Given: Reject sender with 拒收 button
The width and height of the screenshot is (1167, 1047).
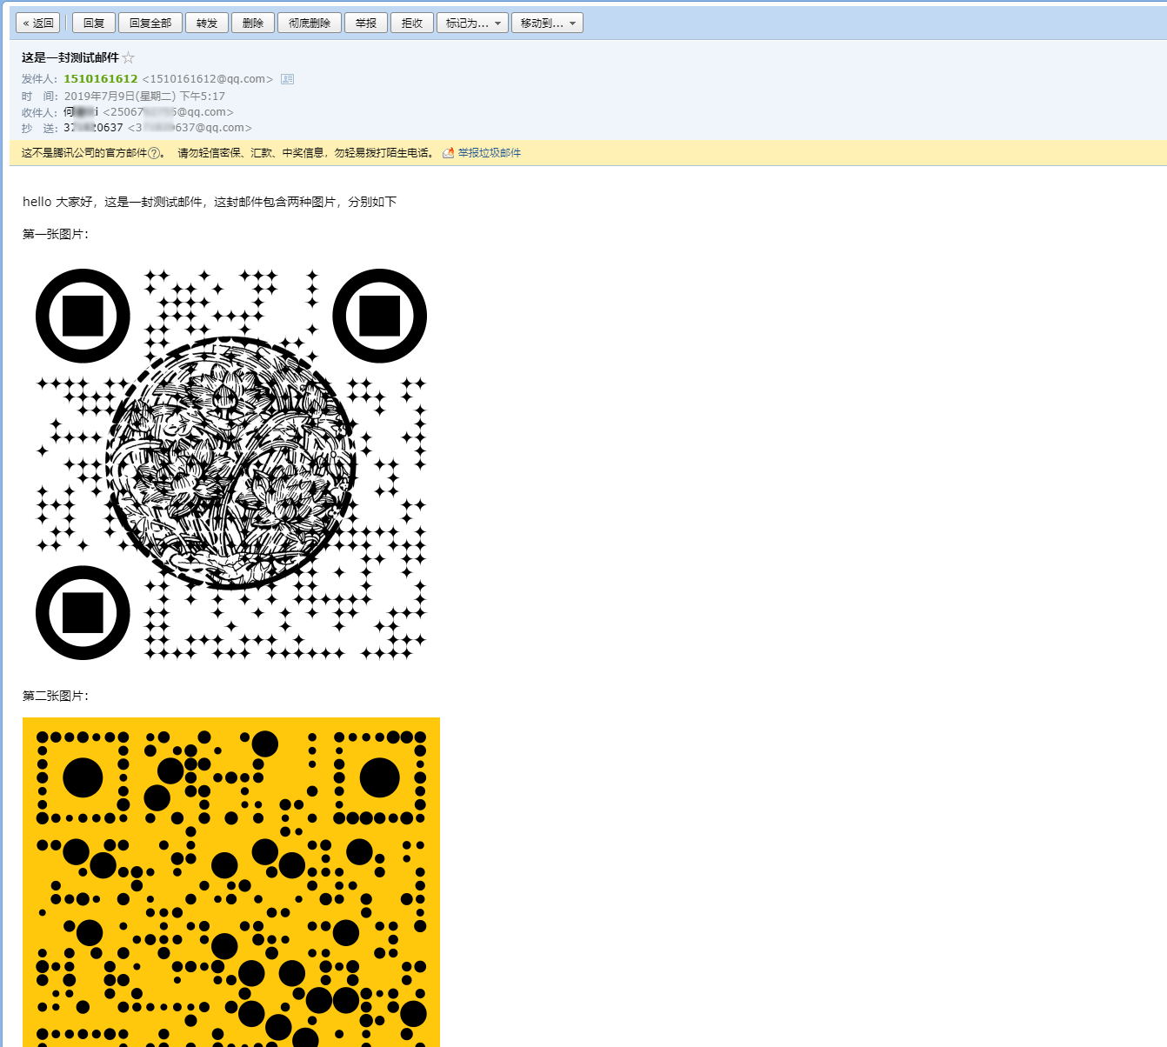Looking at the screenshot, I should tap(412, 23).
